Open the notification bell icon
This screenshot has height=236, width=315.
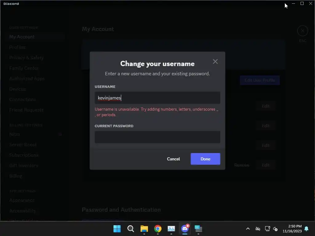coord(306,229)
